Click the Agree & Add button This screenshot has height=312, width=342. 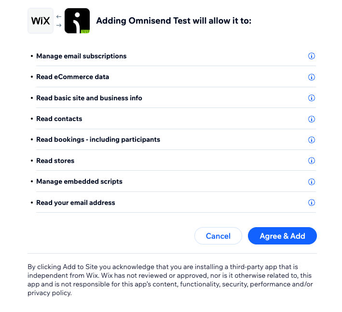tap(282, 236)
